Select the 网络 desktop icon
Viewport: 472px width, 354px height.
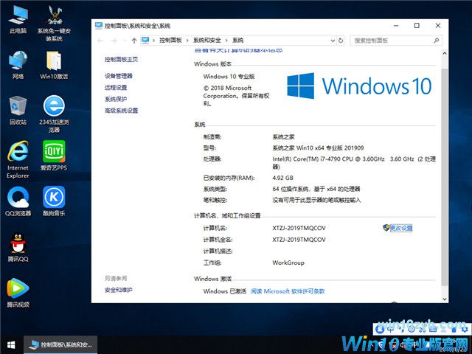pos(18,64)
